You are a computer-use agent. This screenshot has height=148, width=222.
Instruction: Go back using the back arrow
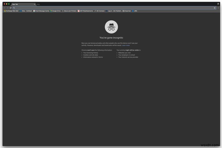[x=4, y=8]
